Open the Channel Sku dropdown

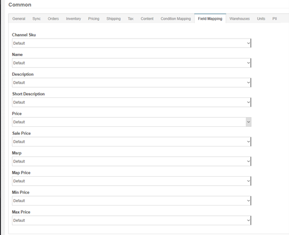[x=132, y=43]
